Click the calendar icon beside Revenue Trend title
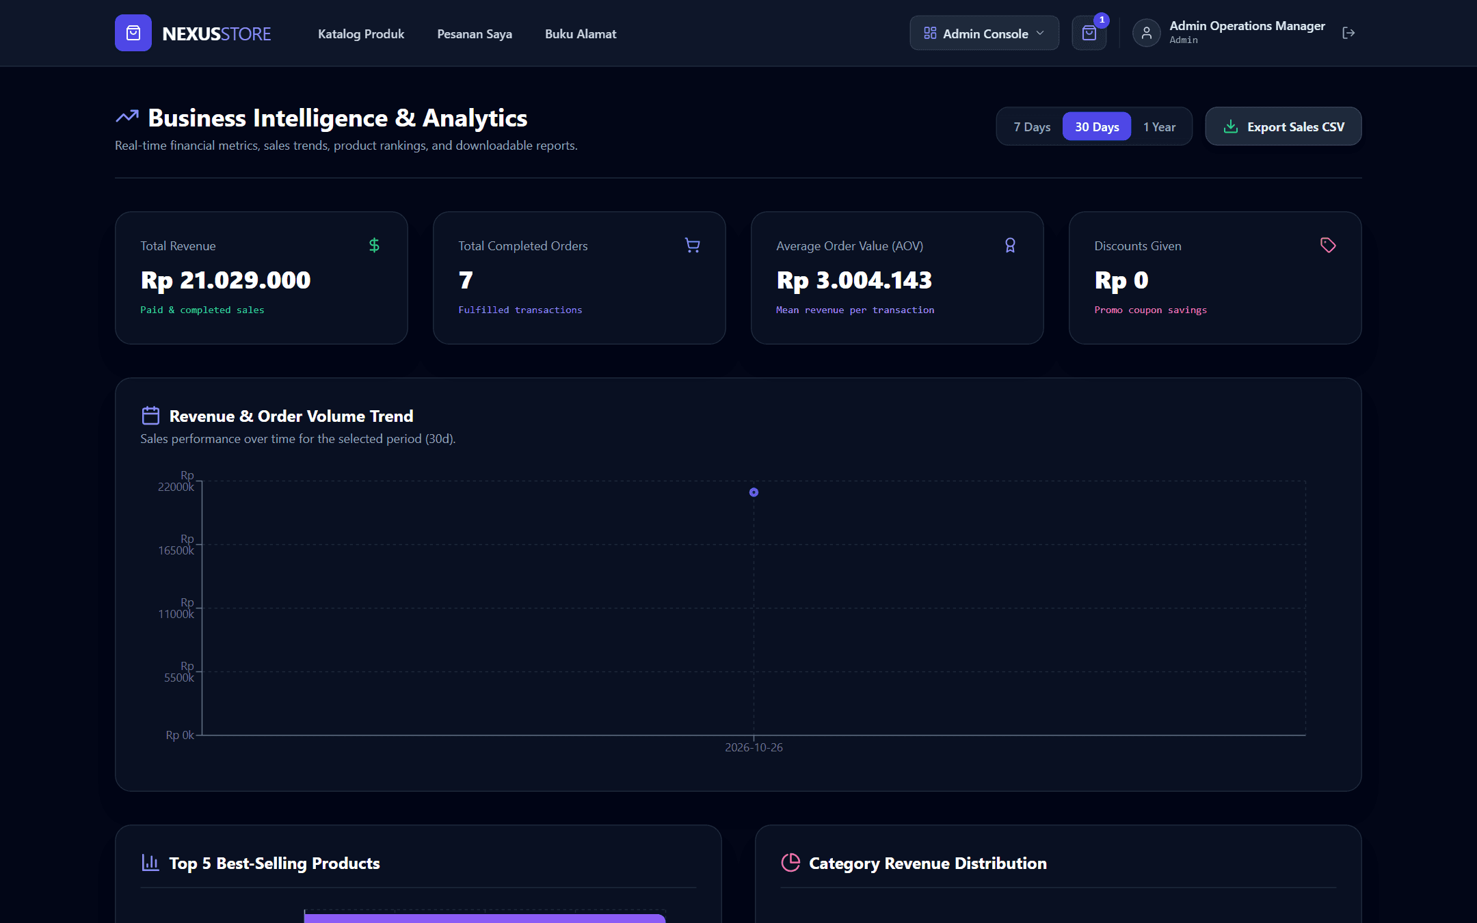 click(150, 416)
